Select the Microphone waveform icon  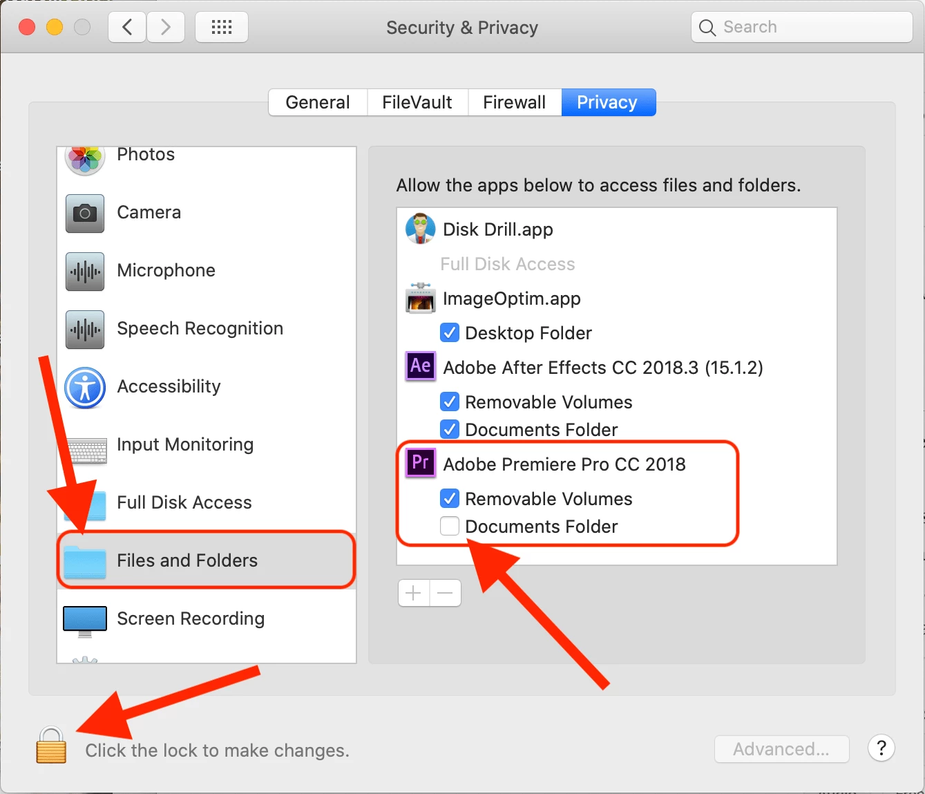(85, 271)
